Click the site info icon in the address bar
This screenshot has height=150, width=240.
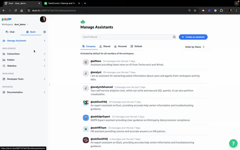28,10
